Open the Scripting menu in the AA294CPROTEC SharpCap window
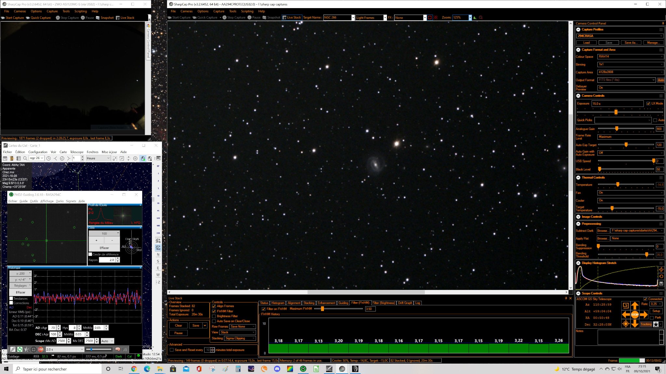The image size is (666, 374). [x=247, y=11]
